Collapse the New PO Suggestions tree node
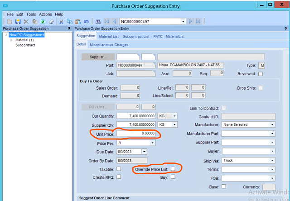The image size is (290, 201). (x=6, y=35)
